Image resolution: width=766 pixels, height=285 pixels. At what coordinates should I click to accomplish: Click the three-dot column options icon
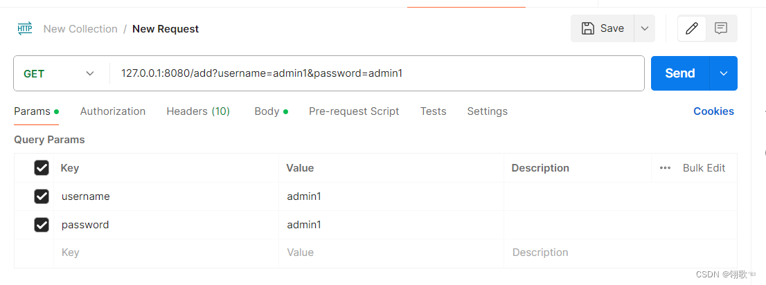[665, 168]
